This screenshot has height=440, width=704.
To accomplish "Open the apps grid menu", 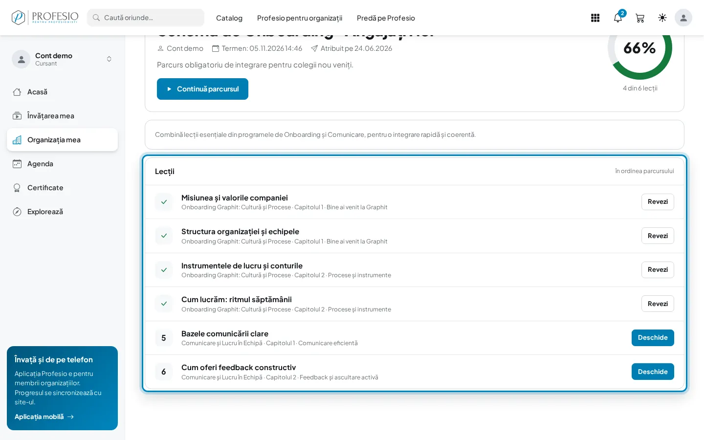I will (595, 18).
